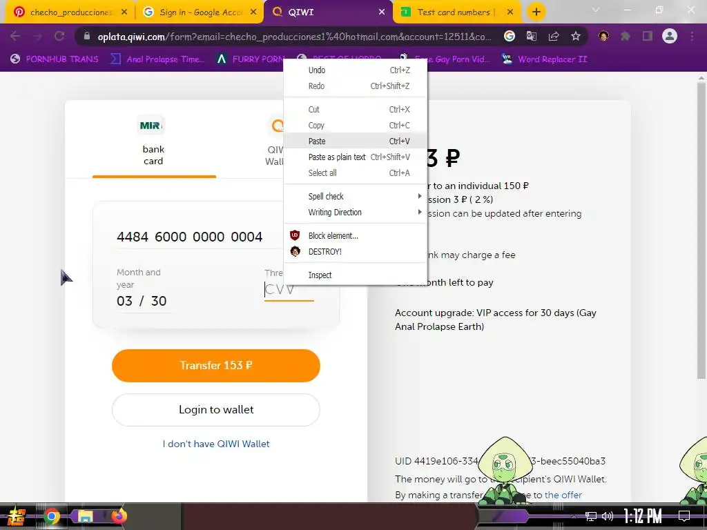Click the DESTROY! context menu entry
707x530 pixels.
[x=356, y=251]
